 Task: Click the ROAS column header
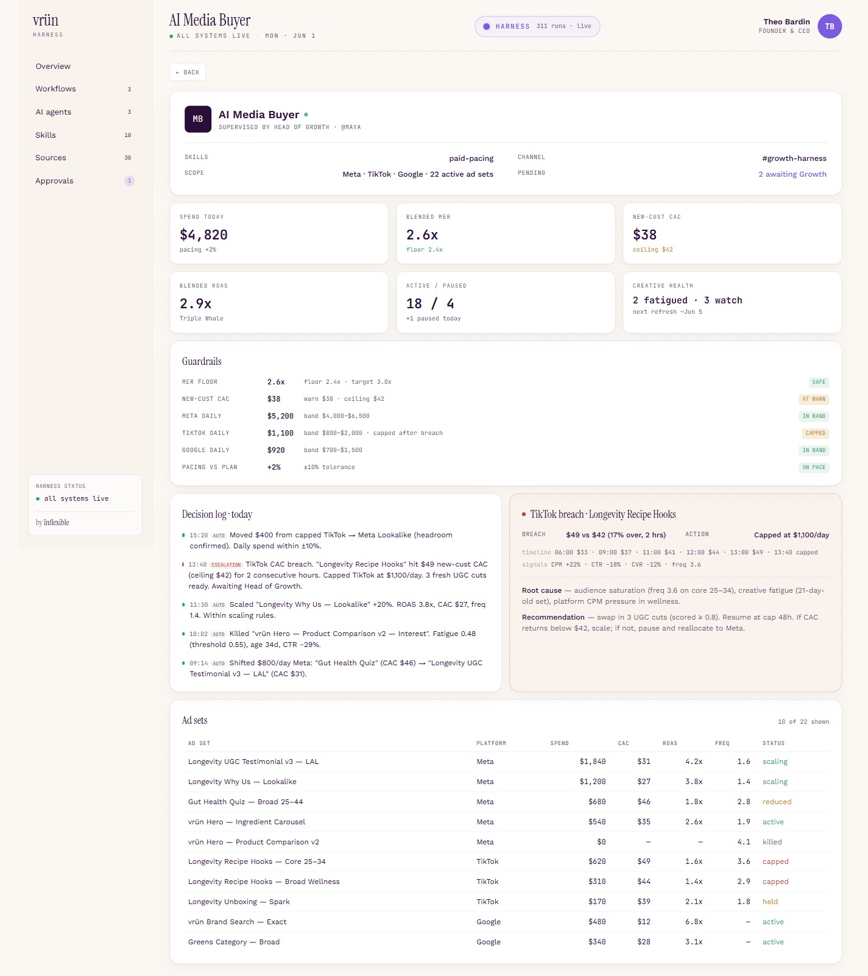(x=670, y=743)
